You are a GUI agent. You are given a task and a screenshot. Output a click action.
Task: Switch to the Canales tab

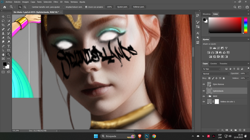[x=214, y=64]
